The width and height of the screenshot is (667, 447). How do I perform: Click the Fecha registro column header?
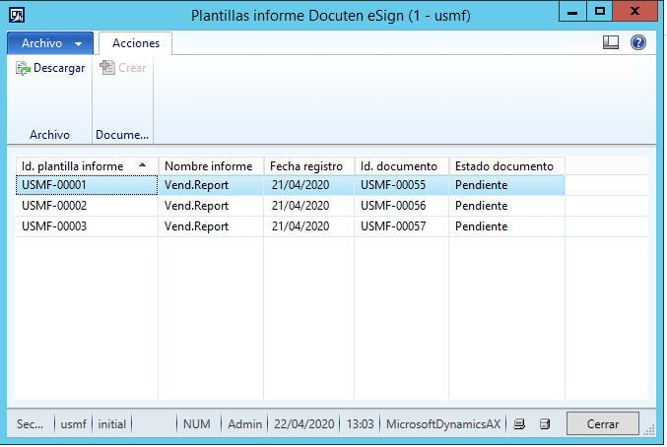(x=308, y=166)
